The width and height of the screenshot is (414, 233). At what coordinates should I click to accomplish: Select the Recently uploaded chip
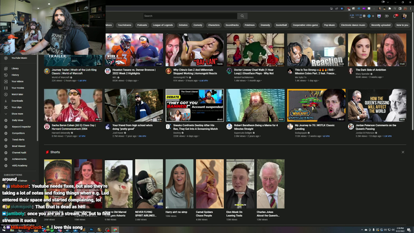pyautogui.click(x=380, y=25)
